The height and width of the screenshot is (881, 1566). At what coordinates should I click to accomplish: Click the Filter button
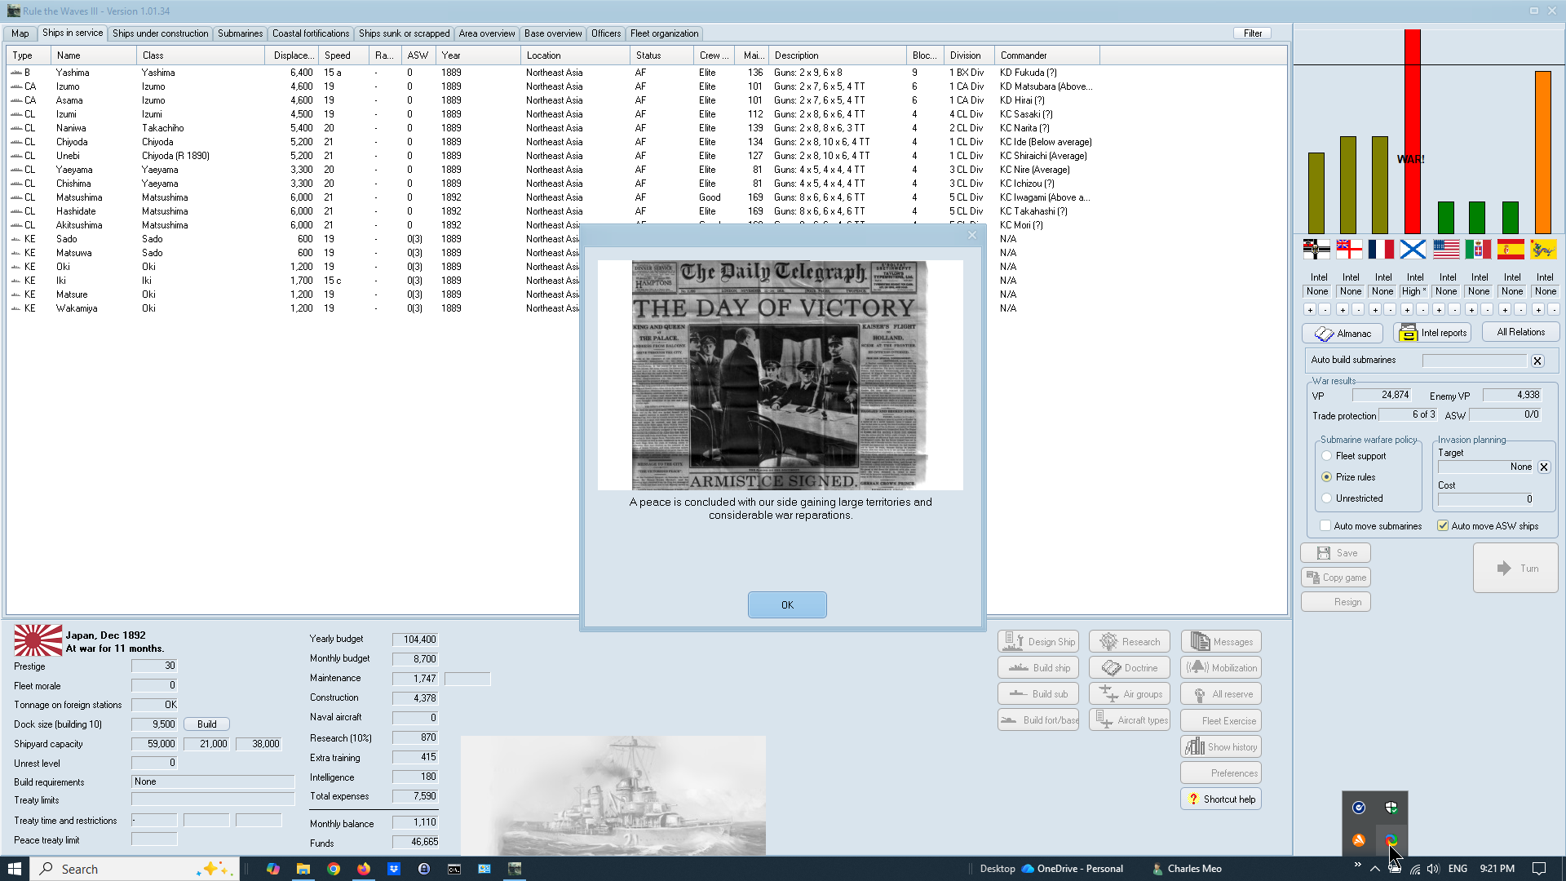pyautogui.click(x=1253, y=33)
